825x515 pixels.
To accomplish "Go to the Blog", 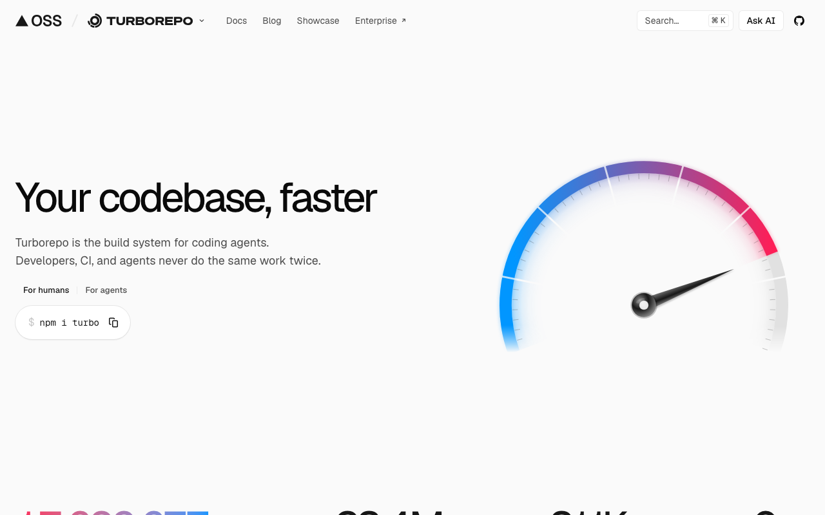I will (x=272, y=21).
